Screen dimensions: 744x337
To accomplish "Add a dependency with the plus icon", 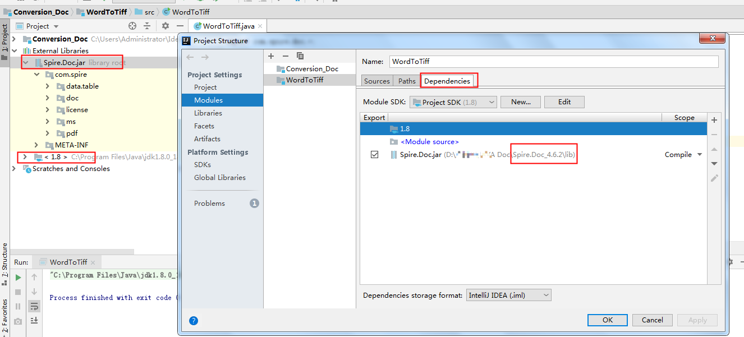I will click(714, 120).
